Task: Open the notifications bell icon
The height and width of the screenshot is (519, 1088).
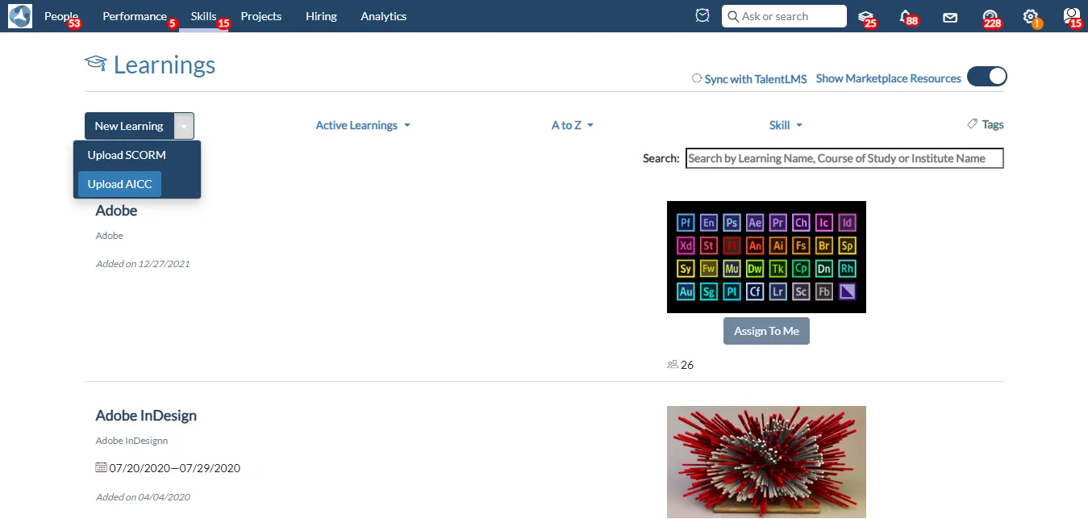Action: tap(907, 16)
